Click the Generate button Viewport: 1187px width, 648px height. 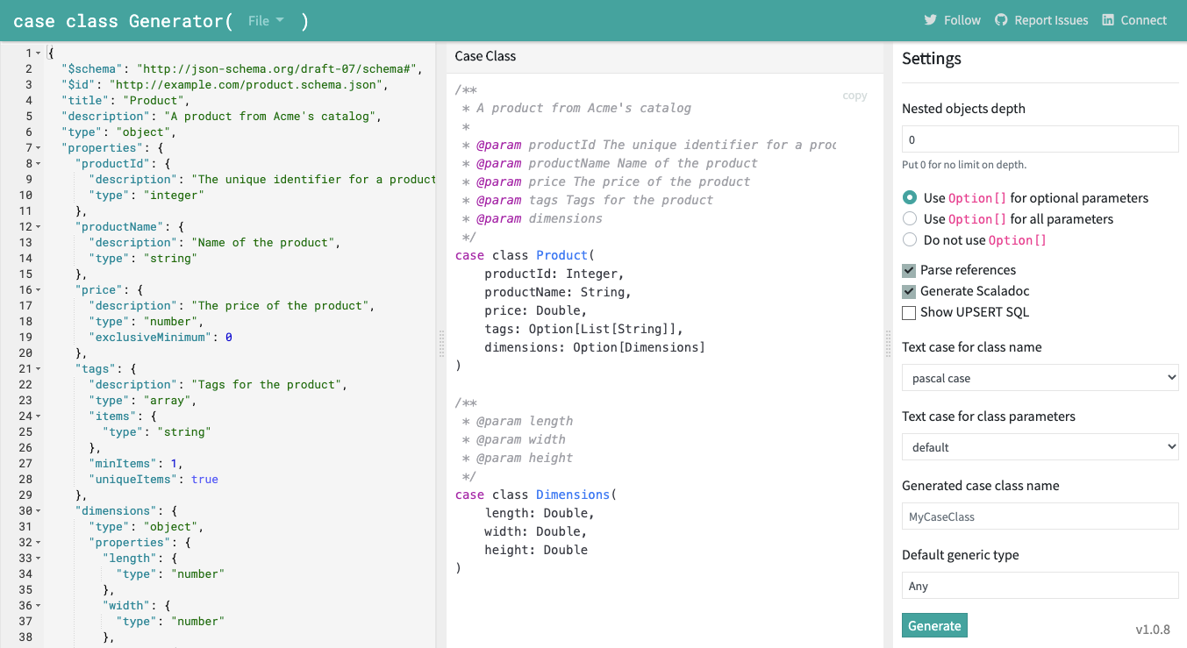tap(933, 625)
